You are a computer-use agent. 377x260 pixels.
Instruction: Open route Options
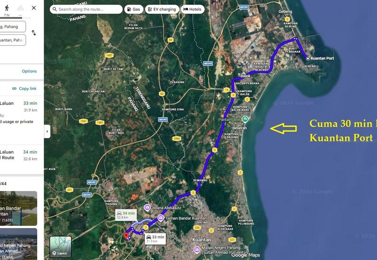(29, 71)
